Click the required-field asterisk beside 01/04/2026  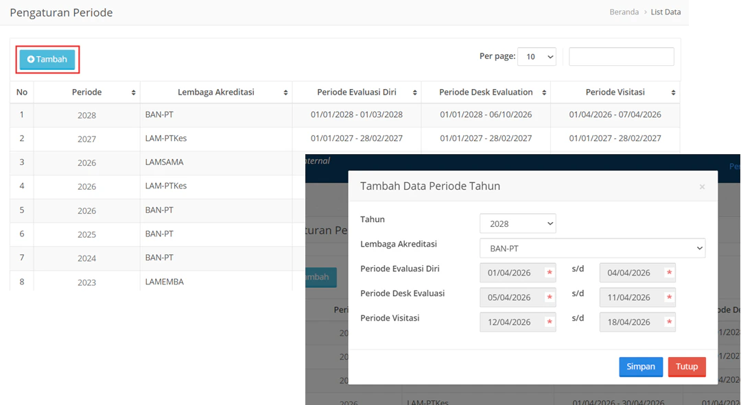(x=549, y=272)
